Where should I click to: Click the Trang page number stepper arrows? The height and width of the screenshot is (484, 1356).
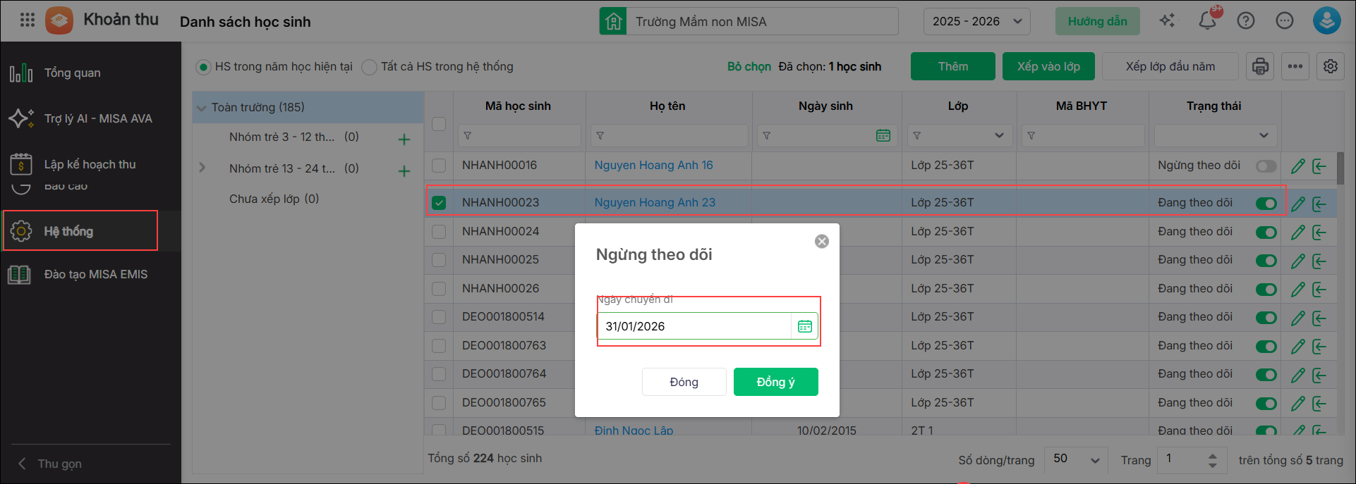(x=1212, y=460)
